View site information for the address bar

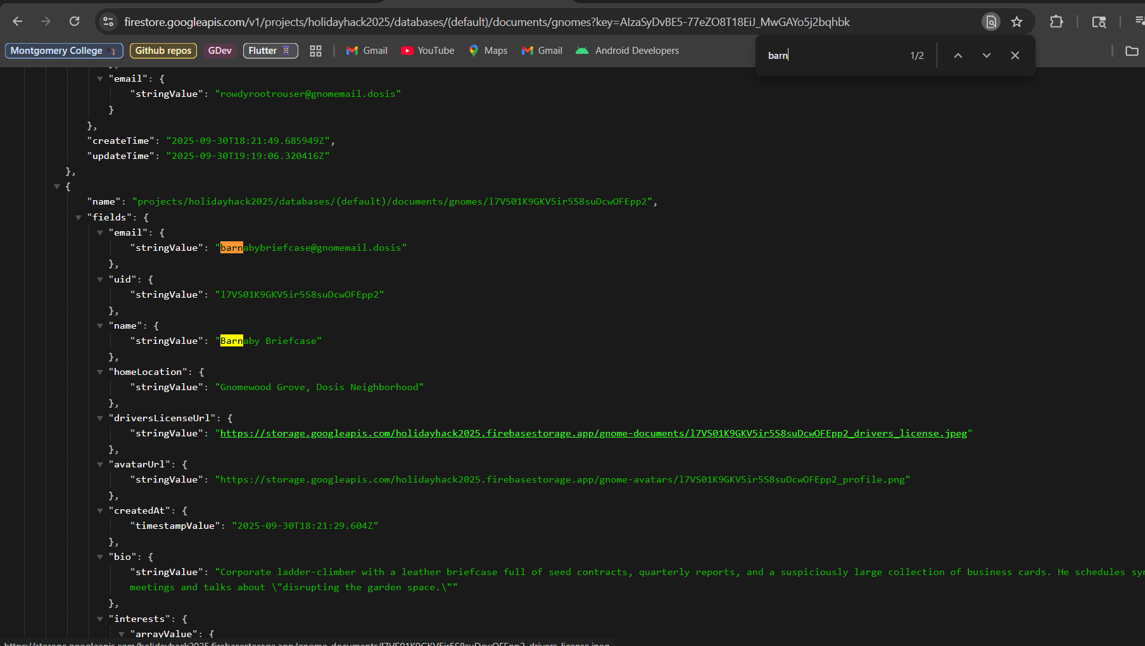[108, 22]
